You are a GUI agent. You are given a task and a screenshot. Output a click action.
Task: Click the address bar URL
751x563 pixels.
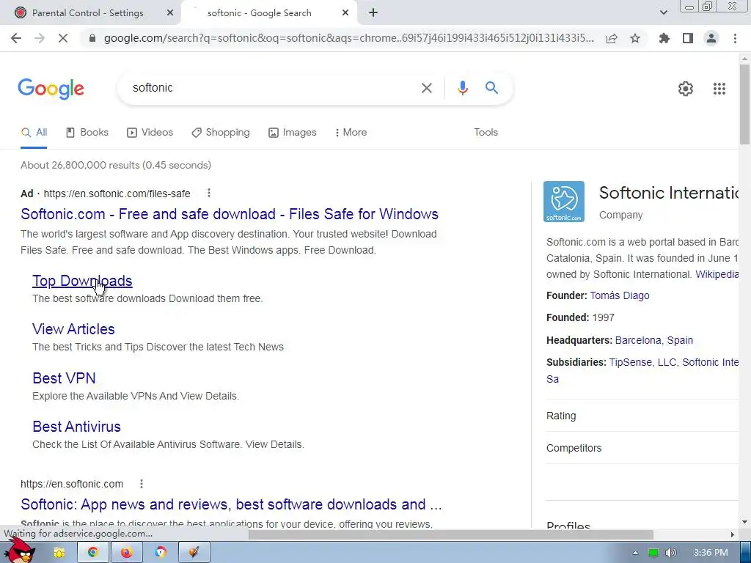[x=348, y=38]
